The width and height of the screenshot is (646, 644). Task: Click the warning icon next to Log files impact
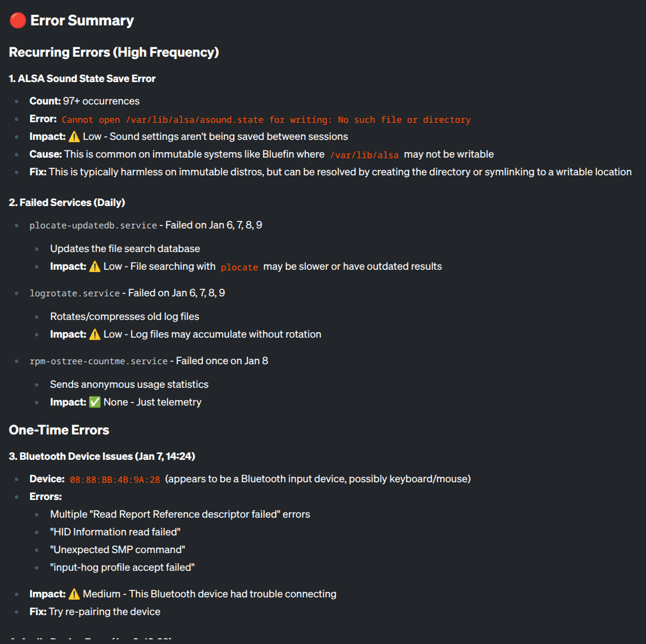pyautogui.click(x=94, y=334)
